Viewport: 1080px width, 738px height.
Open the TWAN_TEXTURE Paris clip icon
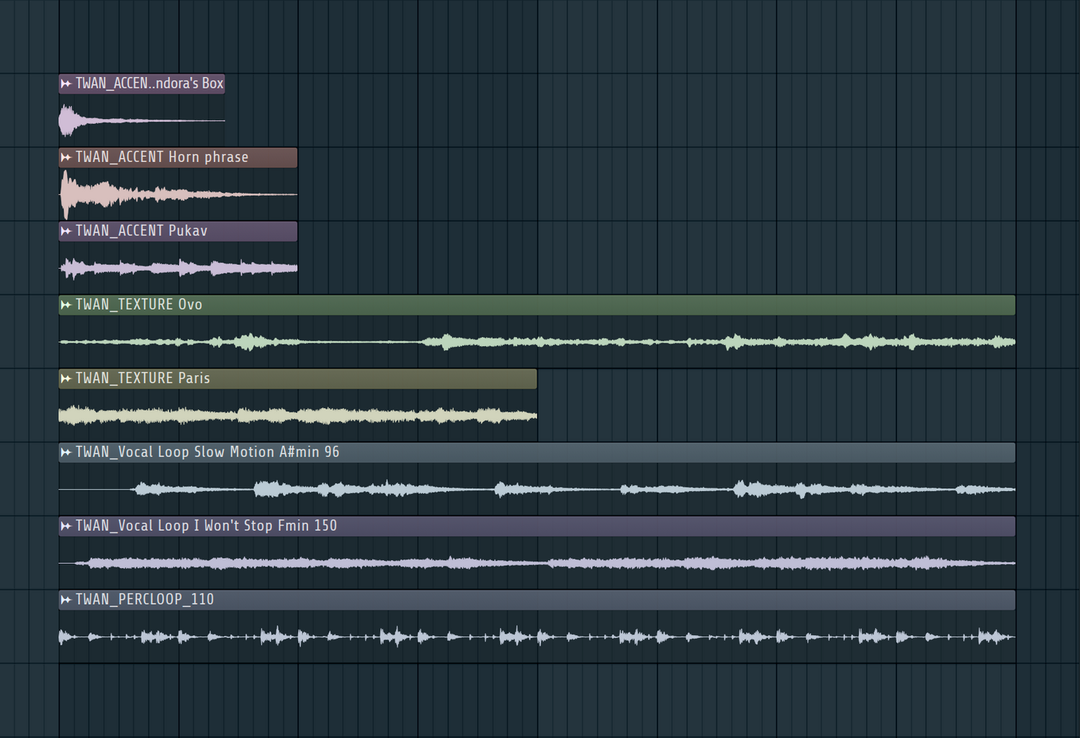click(x=66, y=379)
